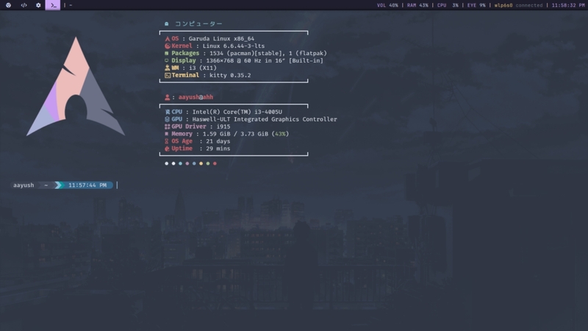Click the first white color dot
Screen dimensions: 588x331
pos(167,163)
